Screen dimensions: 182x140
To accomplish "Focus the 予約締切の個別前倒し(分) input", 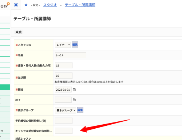I will point(64,121).
